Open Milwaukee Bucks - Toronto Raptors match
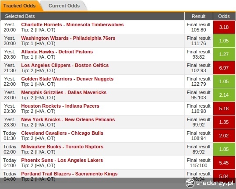Viewport: 236px width, 189px height. point(62,147)
